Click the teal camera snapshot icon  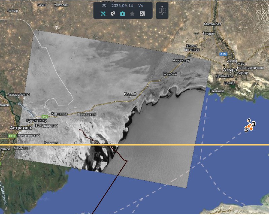tap(123, 14)
